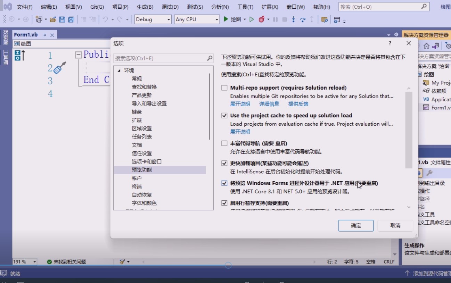The image size is (451, 283).
Task: Click the 提供反馈 link
Action: (298, 104)
